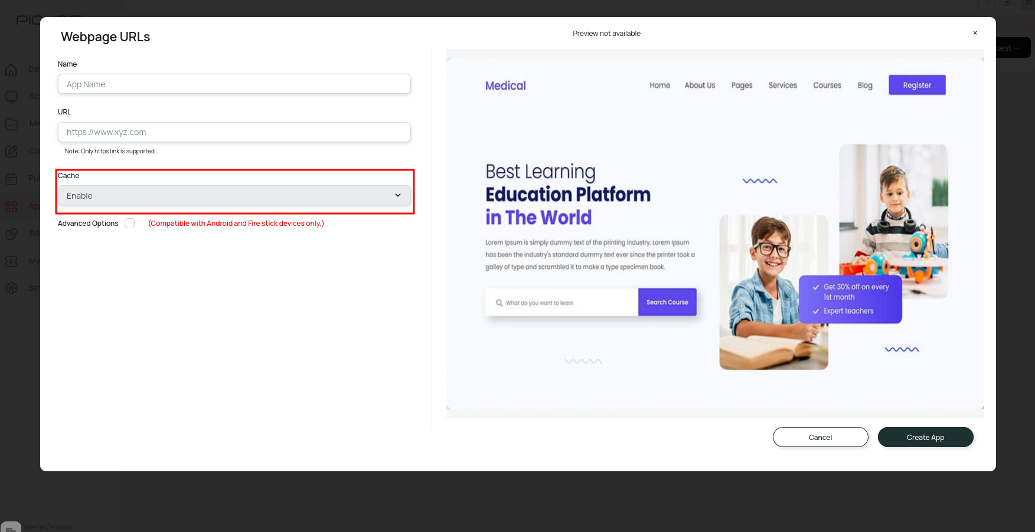Open the Media folder icon in sidebar
1035x532 pixels.
click(11, 124)
